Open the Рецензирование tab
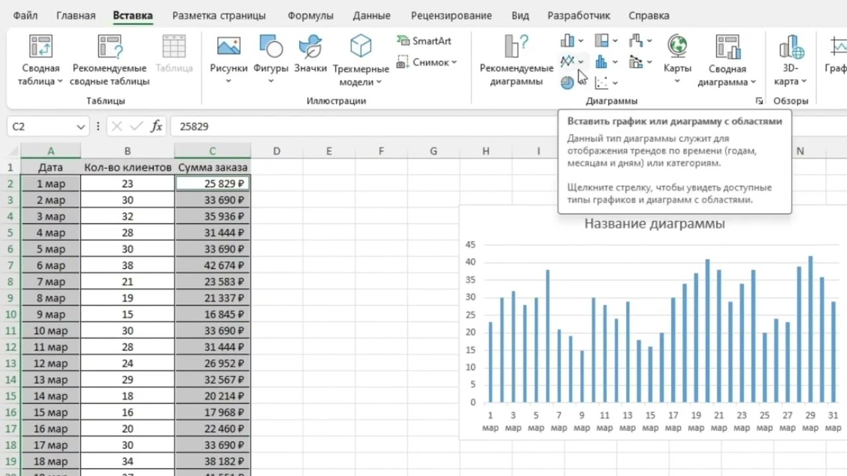The image size is (847, 476). coord(451,15)
